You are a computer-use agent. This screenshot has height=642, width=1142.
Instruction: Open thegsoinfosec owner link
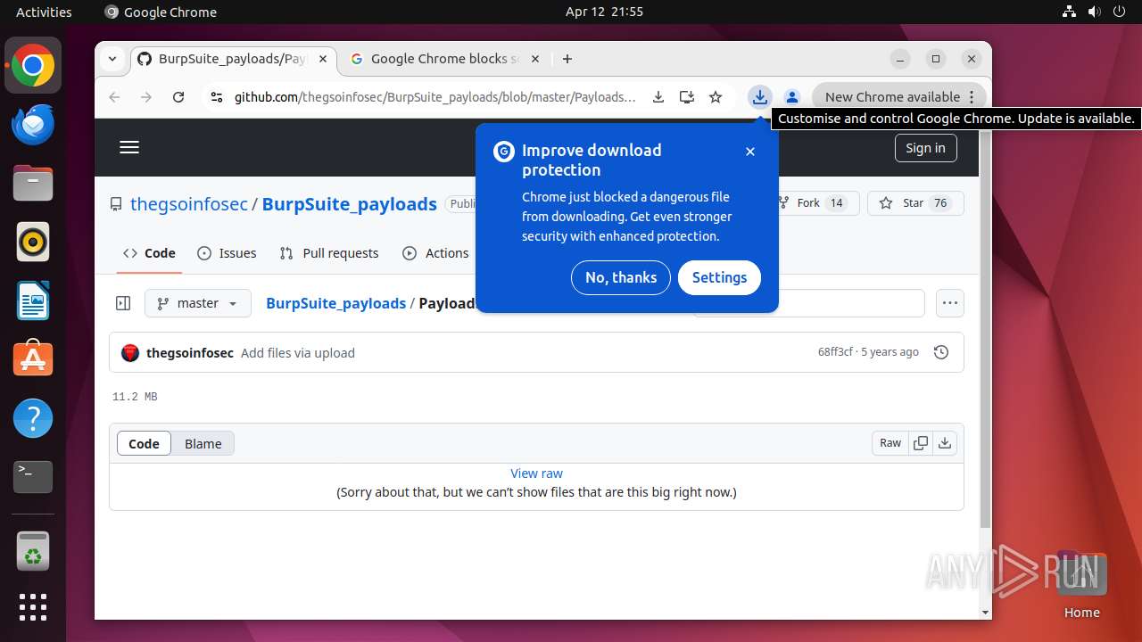pos(189,203)
